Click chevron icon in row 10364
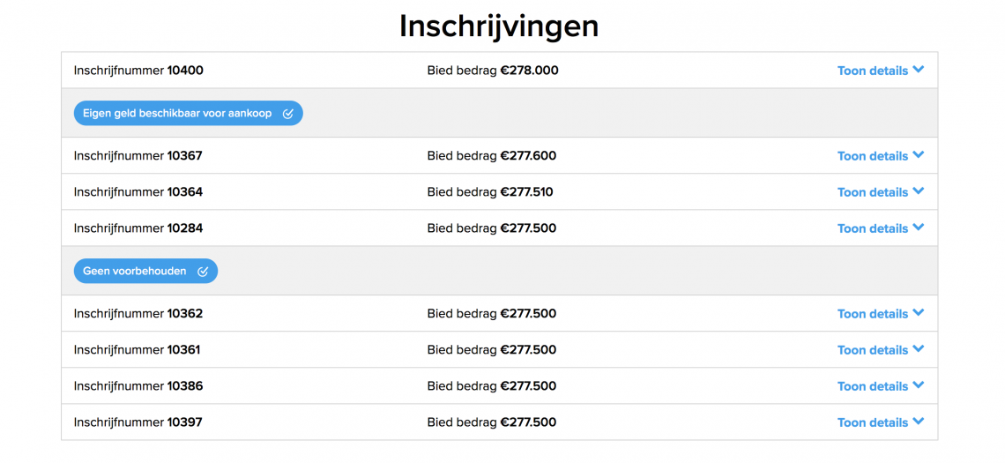 pyautogui.click(x=918, y=191)
